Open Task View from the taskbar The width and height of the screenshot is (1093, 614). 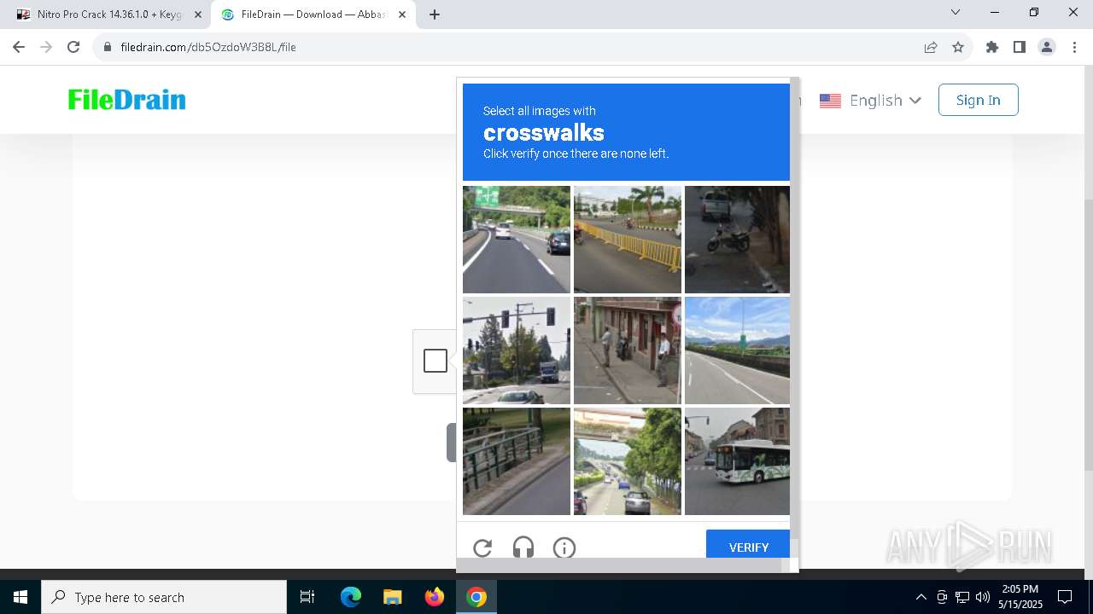coord(307,597)
